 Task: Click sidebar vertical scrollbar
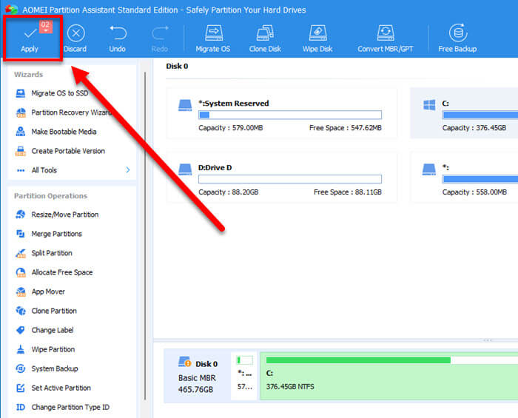145,236
